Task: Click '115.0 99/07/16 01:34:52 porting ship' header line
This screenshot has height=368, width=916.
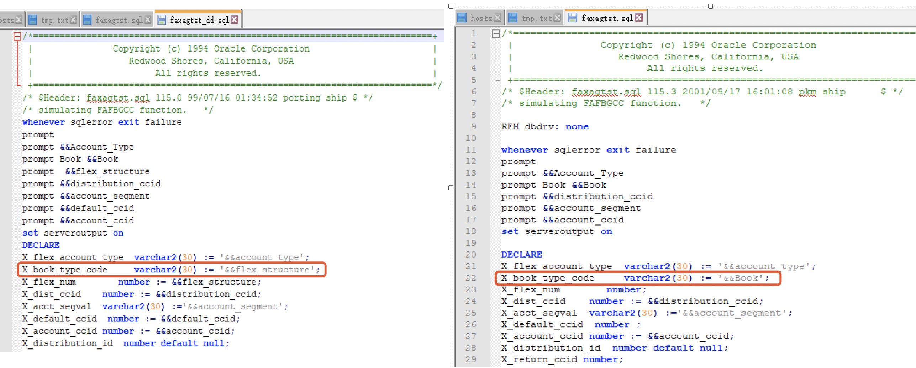Action: click(x=198, y=98)
